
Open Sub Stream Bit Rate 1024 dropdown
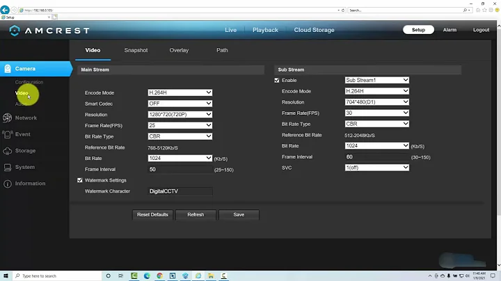[376, 146]
